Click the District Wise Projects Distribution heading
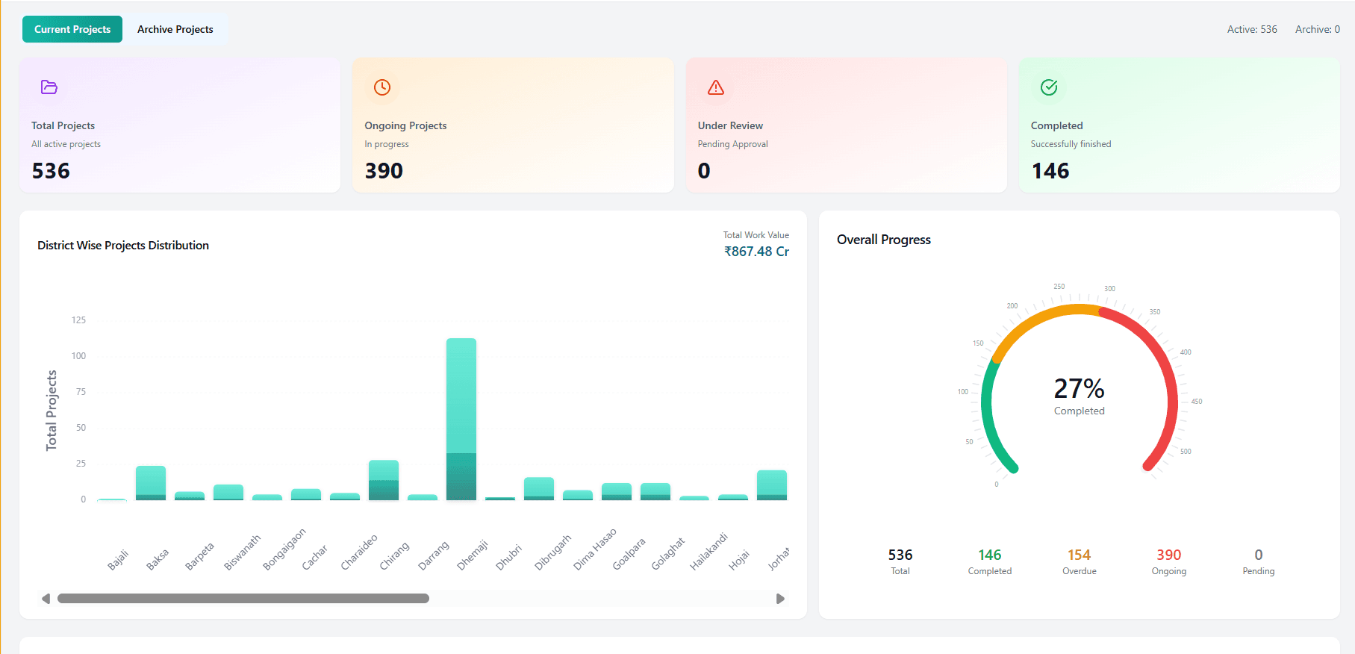This screenshot has width=1355, height=654. (x=123, y=246)
